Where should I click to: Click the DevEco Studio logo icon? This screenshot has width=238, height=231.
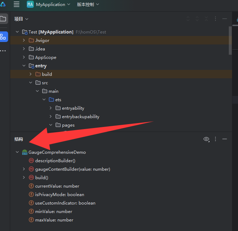tap(2, 4)
